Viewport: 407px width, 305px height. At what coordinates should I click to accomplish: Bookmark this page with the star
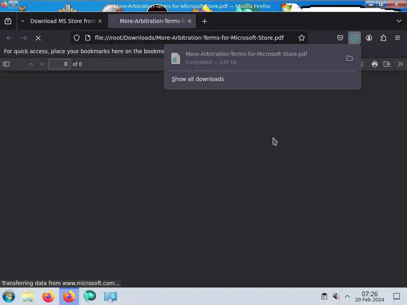pyautogui.click(x=301, y=38)
